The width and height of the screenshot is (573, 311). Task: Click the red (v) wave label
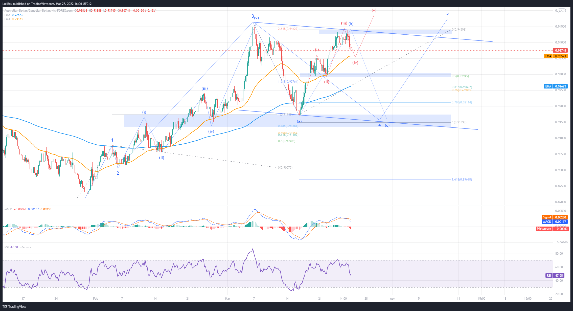tap(374, 10)
